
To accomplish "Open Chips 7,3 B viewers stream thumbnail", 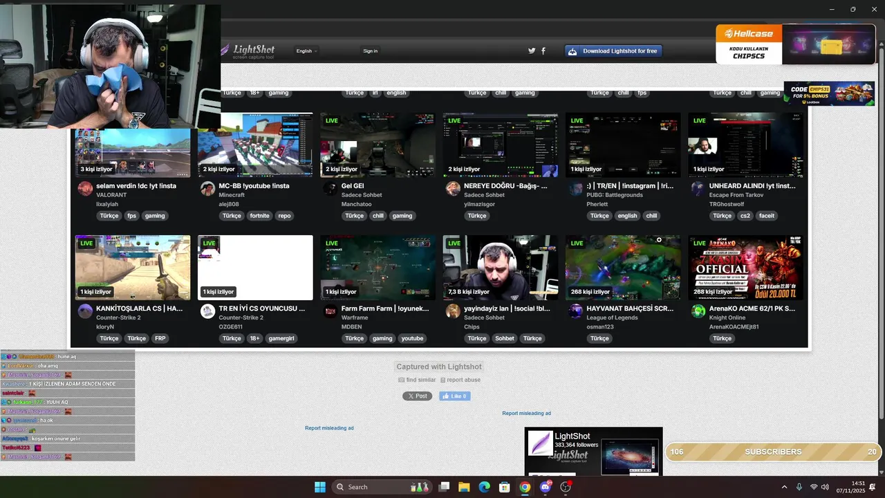I will point(501,268).
